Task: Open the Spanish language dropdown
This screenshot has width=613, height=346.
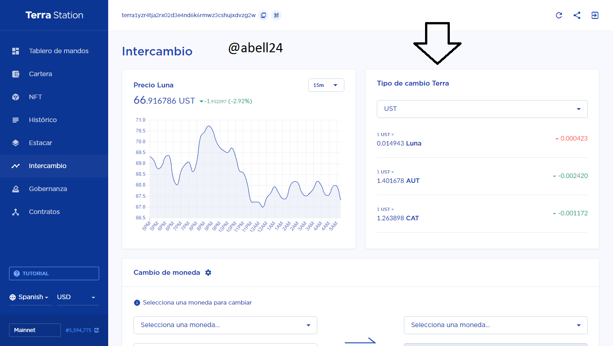Action: click(x=31, y=297)
